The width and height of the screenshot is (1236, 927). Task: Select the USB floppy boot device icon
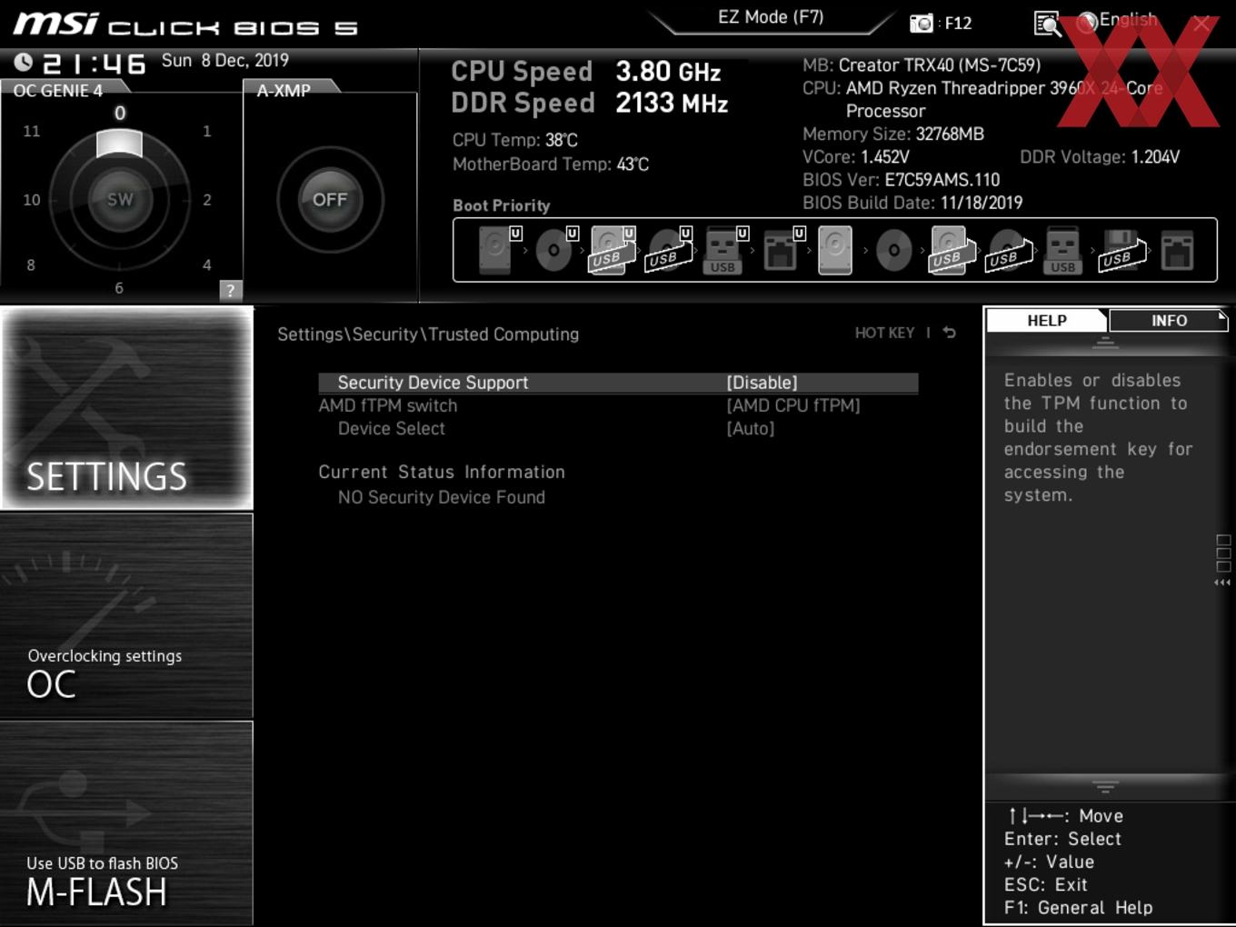[1121, 250]
